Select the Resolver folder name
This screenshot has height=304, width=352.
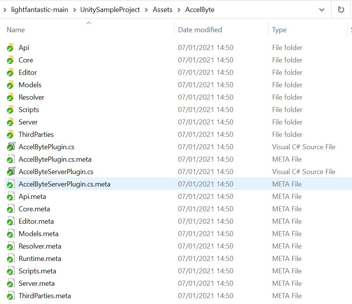(31, 97)
